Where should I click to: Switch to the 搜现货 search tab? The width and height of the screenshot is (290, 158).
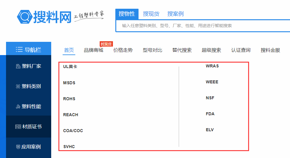tap(151, 14)
